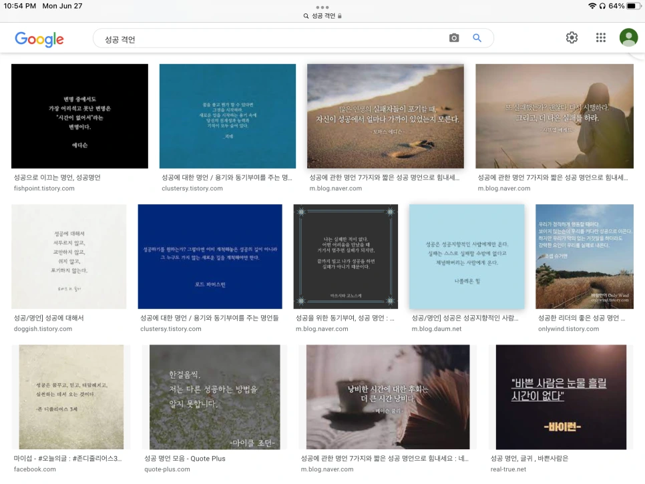Open the footprints on sand quote image
Image resolution: width=645 pixels, height=484 pixels.
385,116
